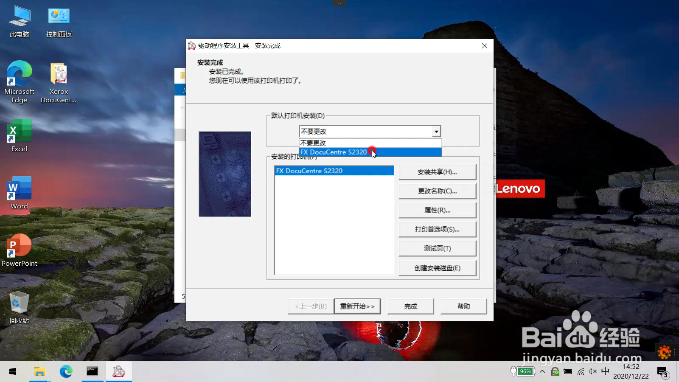
Task: Click the 重新开始>> button
Action: click(x=357, y=306)
